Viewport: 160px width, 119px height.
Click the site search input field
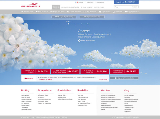tap(126, 7)
